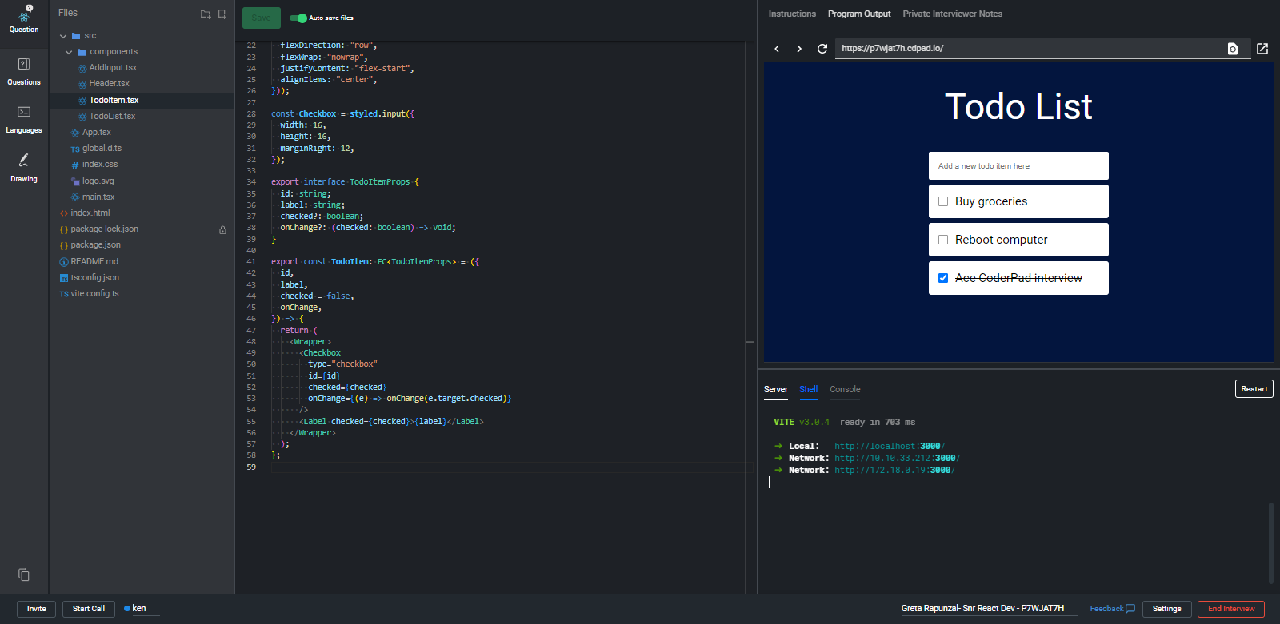Open TodoList.tsx in the file tree
The height and width of the screenshot is (624, 1280).
112,116
